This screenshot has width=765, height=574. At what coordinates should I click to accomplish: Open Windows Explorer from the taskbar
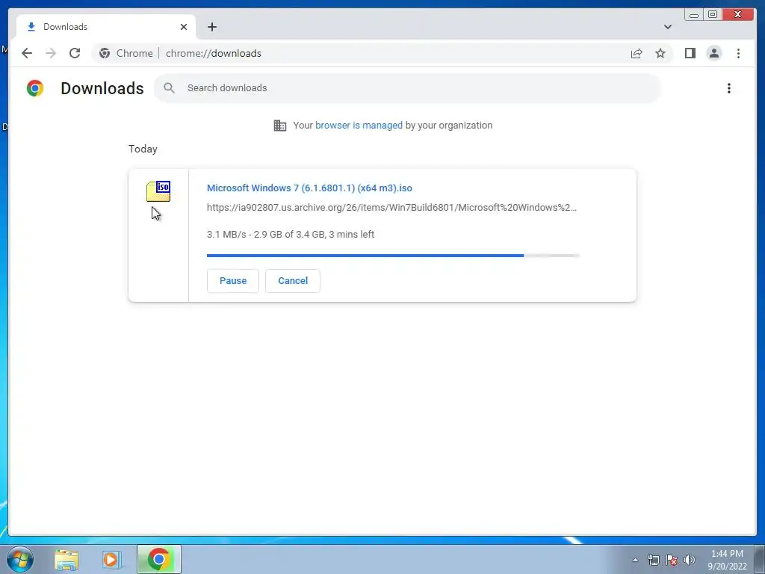pyautogui.click(x=66, y=560)
